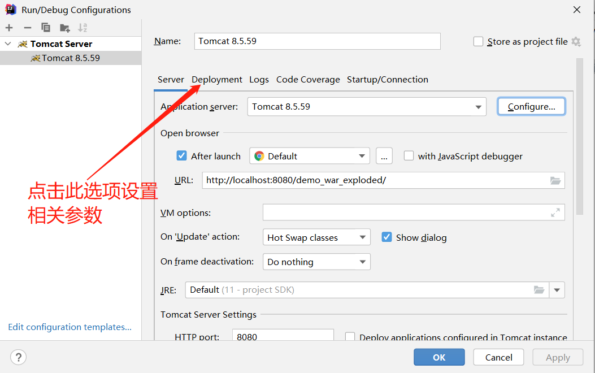Create new configuration folder
This screenshot has width=595, height=373.
click(64, 28)
